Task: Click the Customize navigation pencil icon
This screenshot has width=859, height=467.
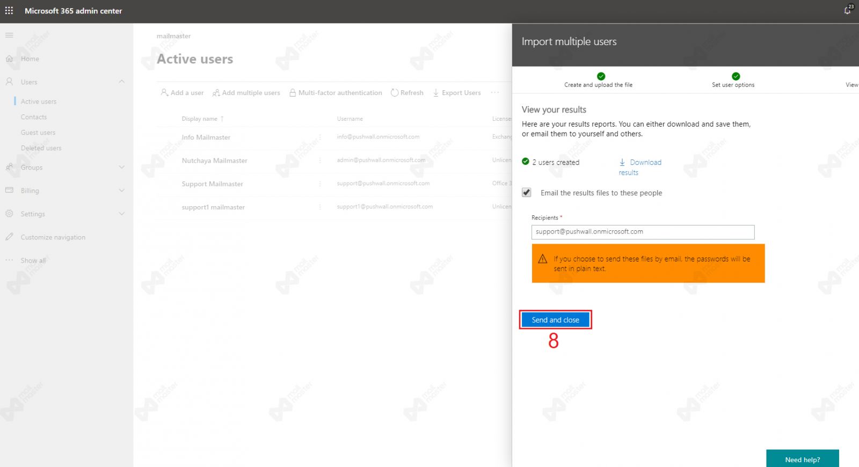Action: point(9,237)
